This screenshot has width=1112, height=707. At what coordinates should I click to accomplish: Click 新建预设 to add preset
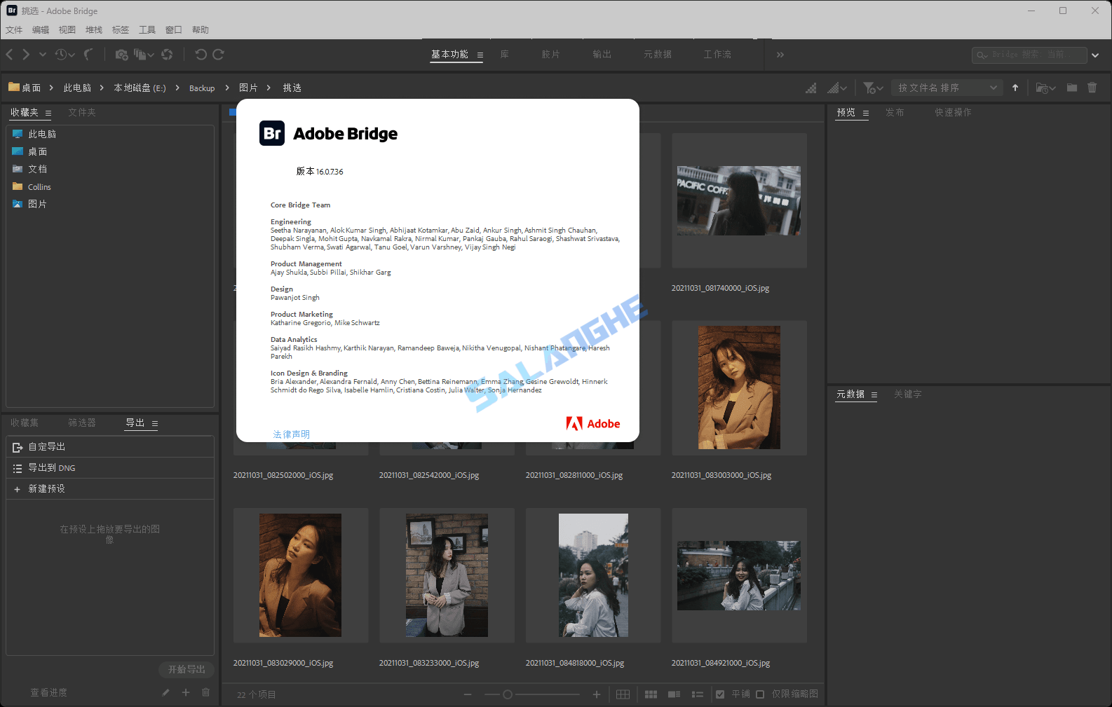tap(110, 489)
